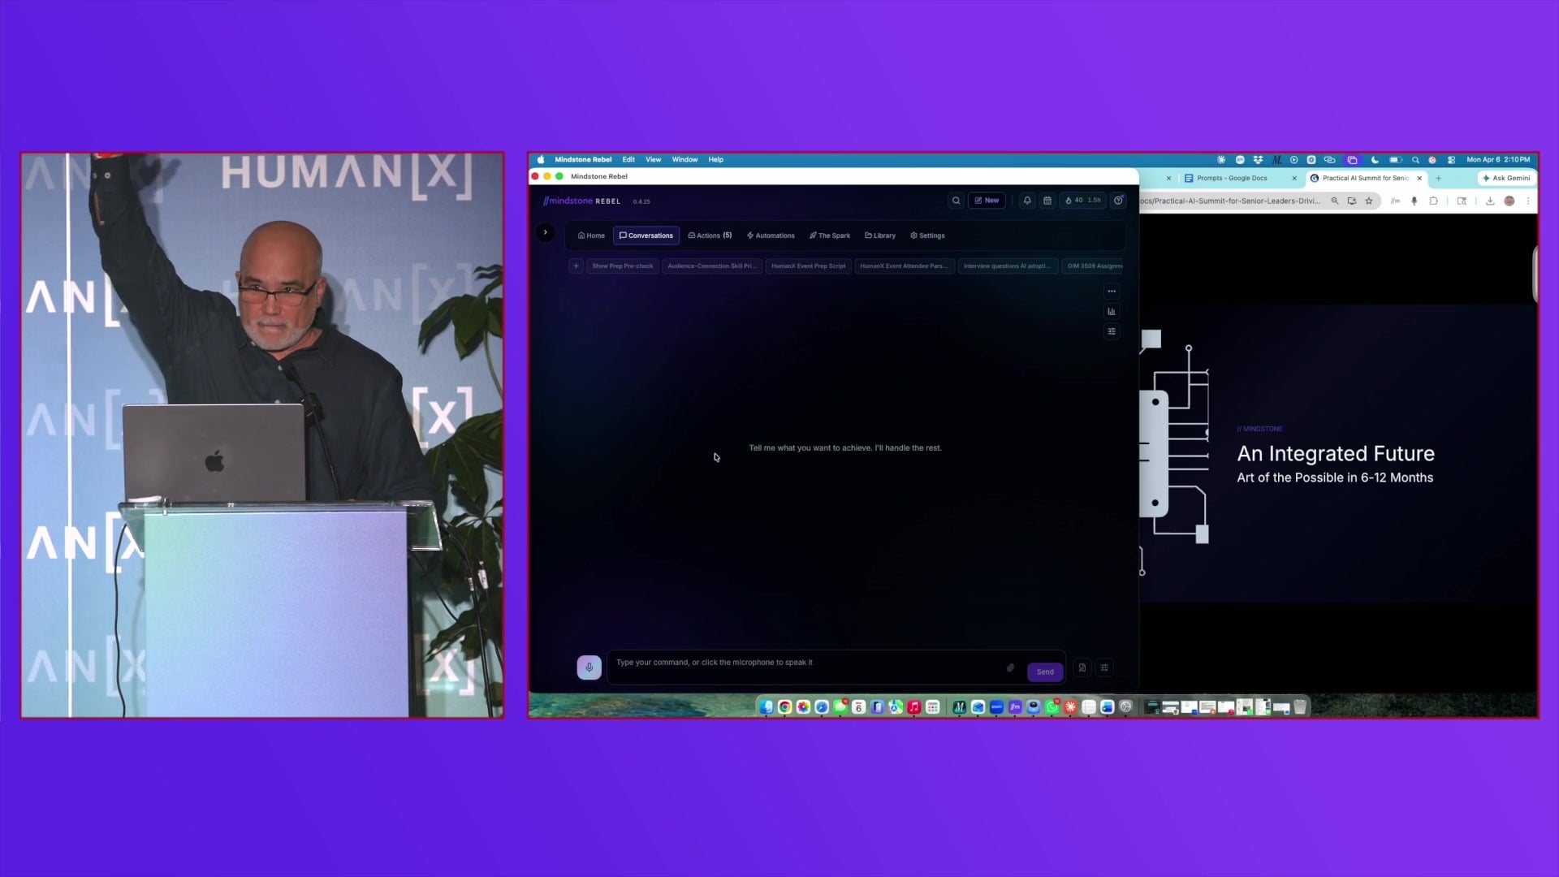Click the help question mark icon
This screenshot has height=877, width=1559.
[x=1118, y=201]
